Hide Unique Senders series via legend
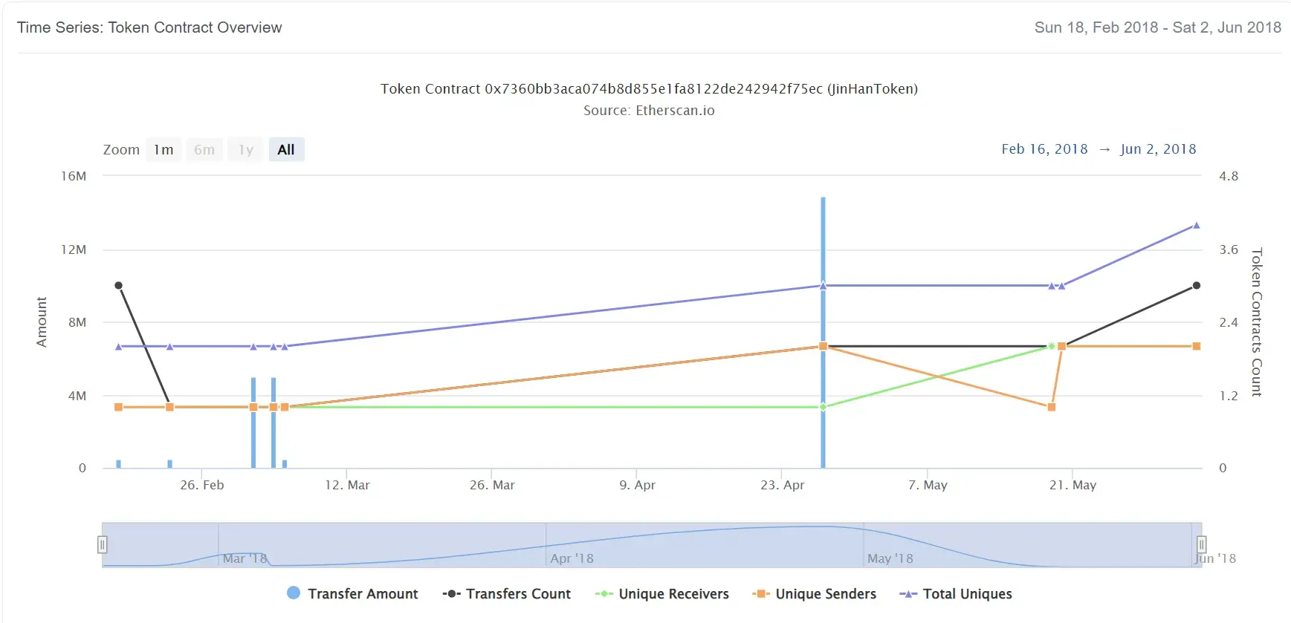 coord(815,594)
